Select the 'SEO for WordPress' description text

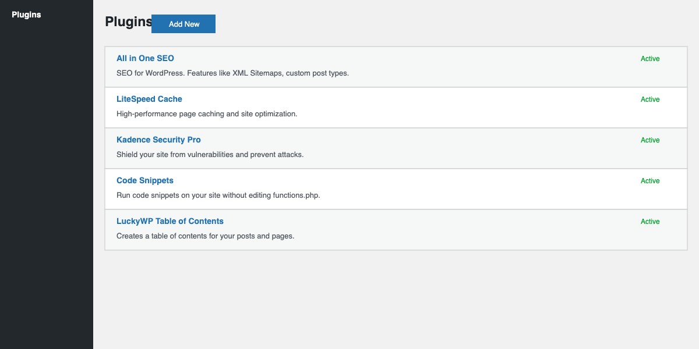pos(232,73)
